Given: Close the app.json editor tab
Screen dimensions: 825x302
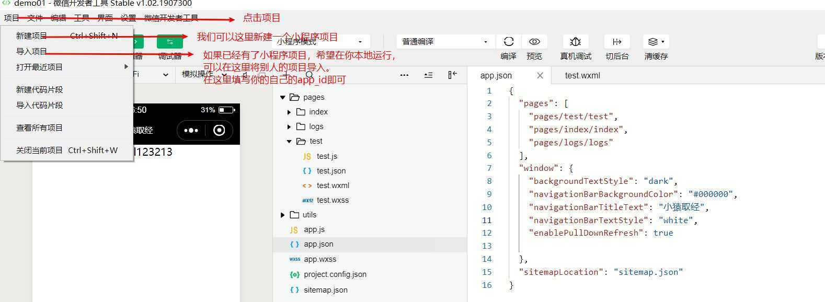Looking at the screenshot, I should [x=540, y=75].
